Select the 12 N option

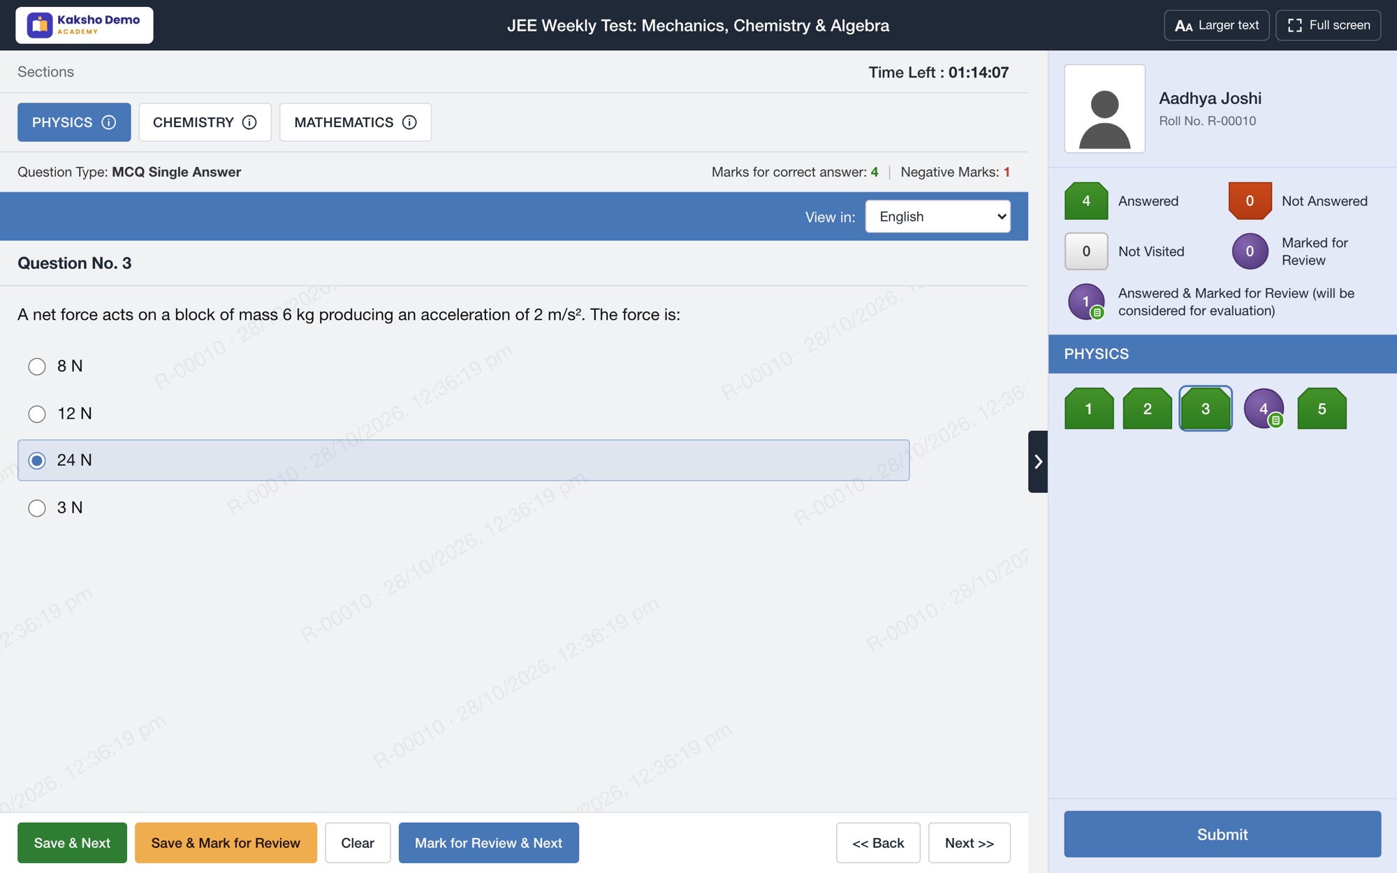point(37,414)
